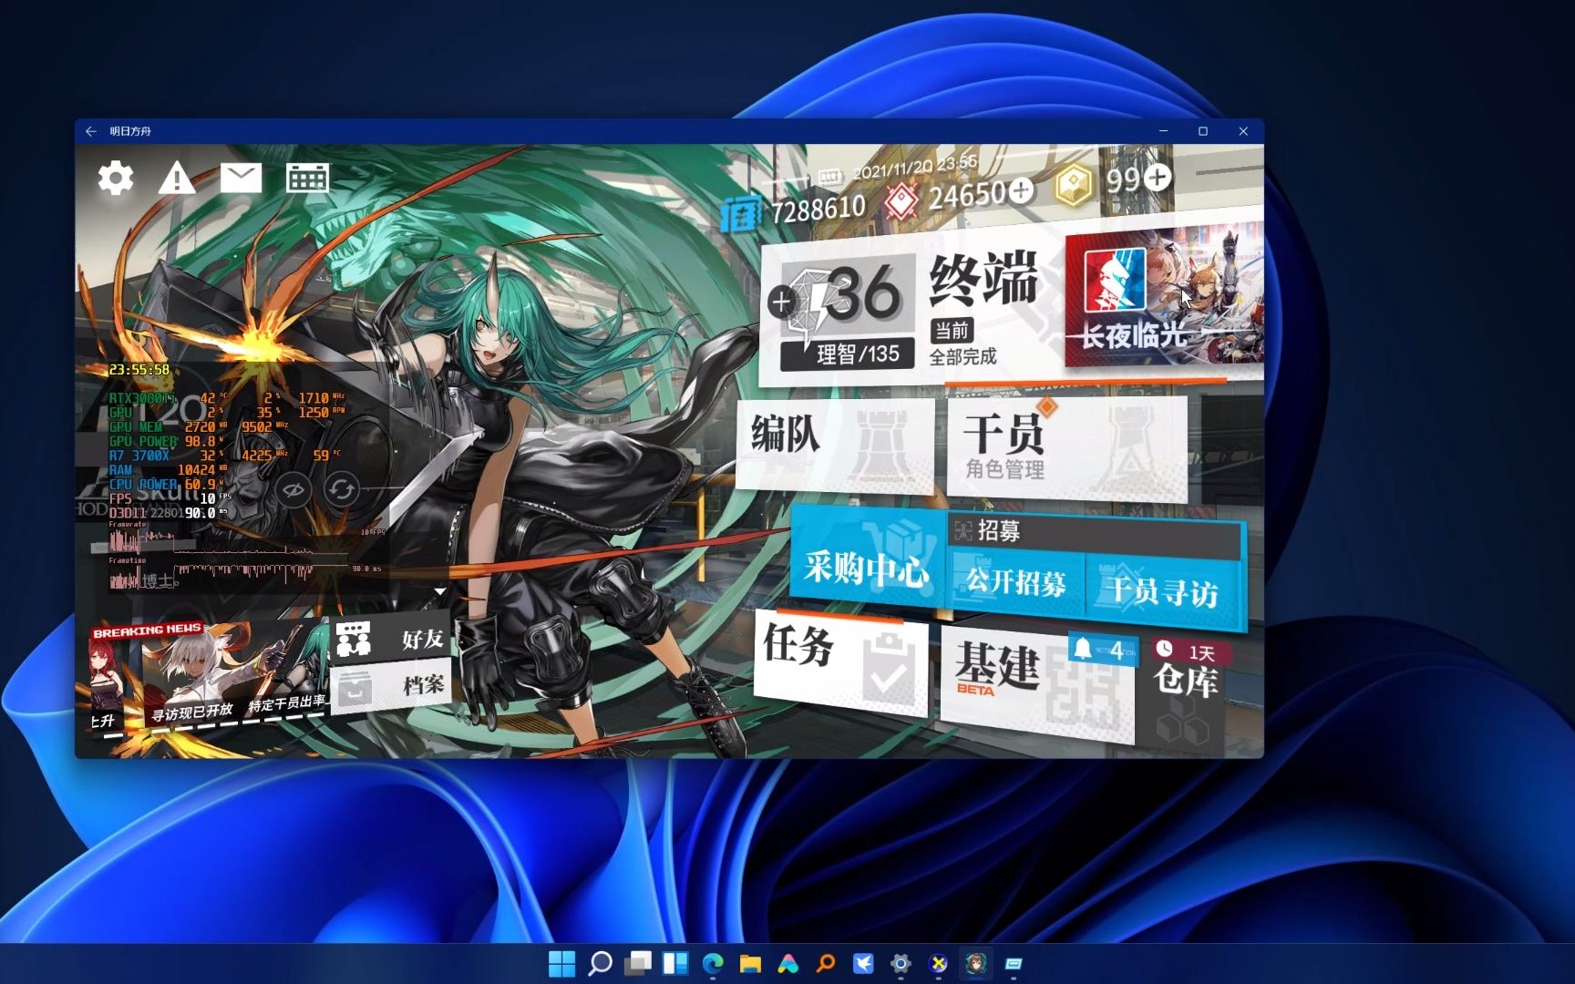Image resolution: width=1575 pixels, height=984 pixels.
Task: Switch to Arknights taskbar icon
Action: (976, 963)
